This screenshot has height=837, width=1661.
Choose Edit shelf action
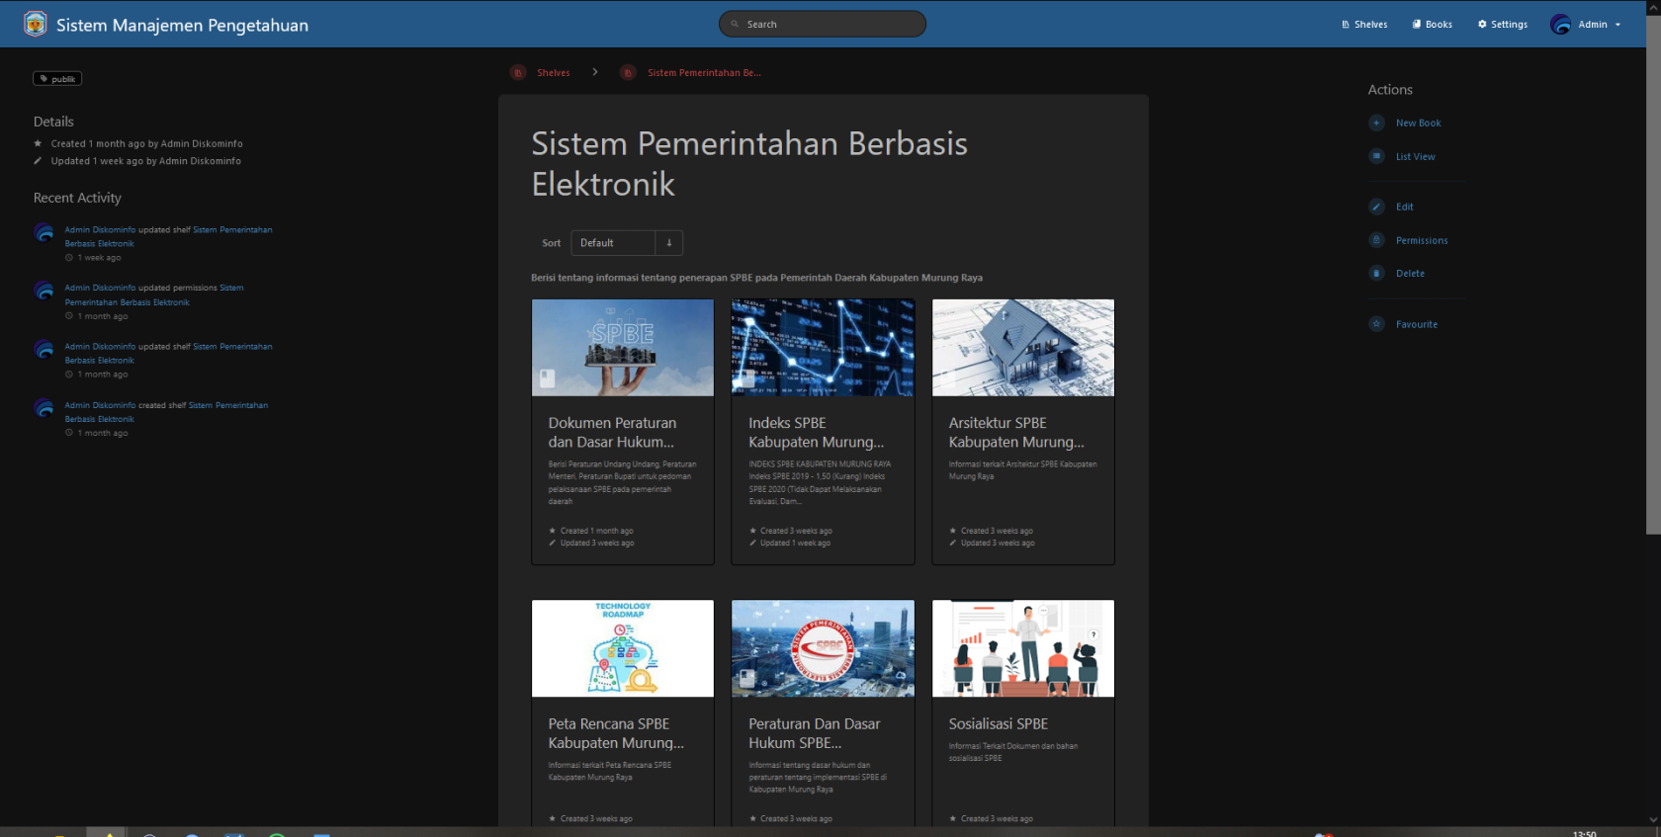coord(1404,208)
